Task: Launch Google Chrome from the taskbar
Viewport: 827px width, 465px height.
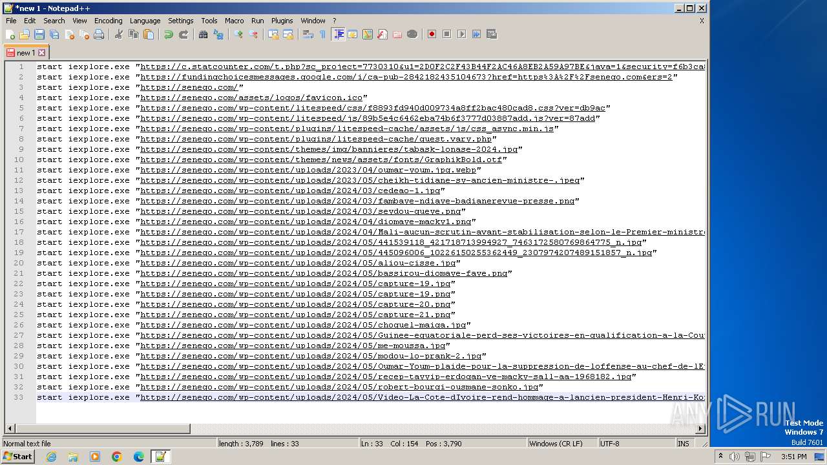Action: click(x=117, y=457)
